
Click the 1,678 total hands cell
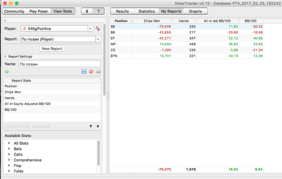click(x=184, y=169)
